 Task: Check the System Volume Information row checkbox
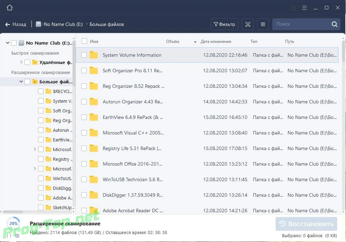[84, 55]
